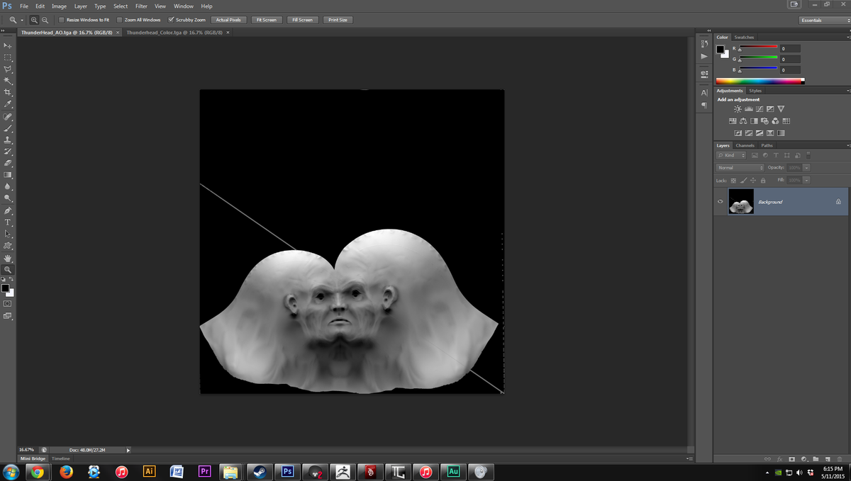
Task: Select the Dodge tool
Action: 8,198
